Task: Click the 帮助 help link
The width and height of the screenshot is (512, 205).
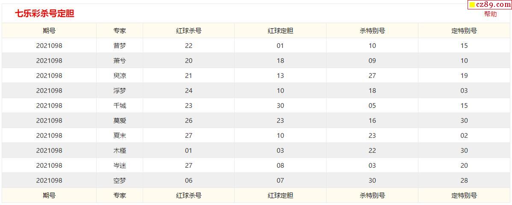Action: 491,14
